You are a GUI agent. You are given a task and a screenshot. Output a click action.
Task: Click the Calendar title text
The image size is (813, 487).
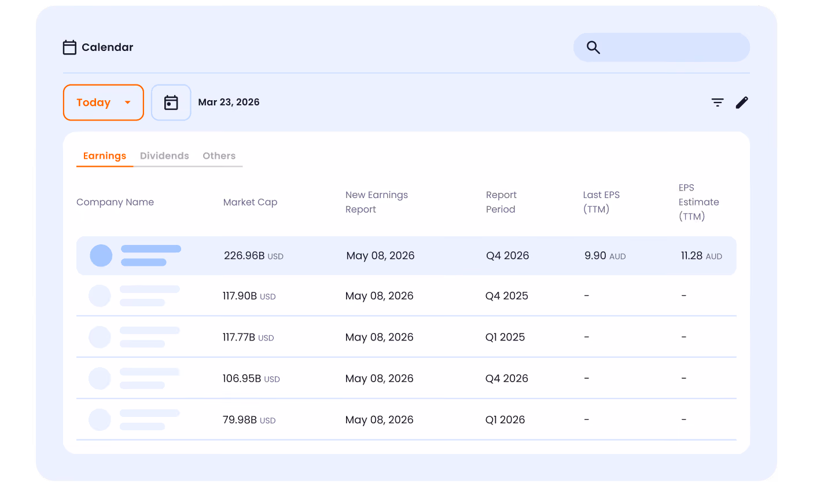(x=107, y=47)
